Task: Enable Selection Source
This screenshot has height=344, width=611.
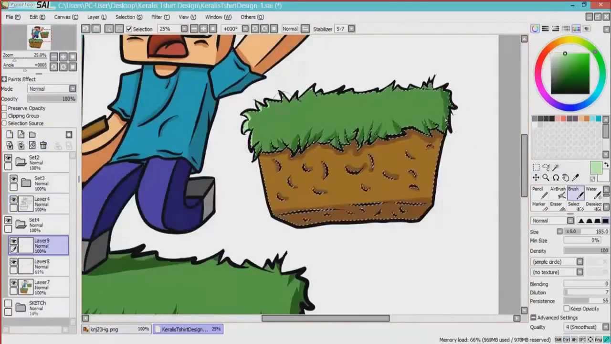Action: 4,124
